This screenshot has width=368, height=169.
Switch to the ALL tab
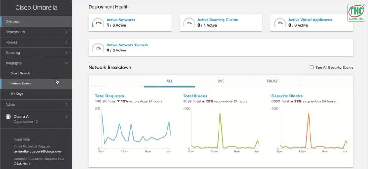pos(169,81)
